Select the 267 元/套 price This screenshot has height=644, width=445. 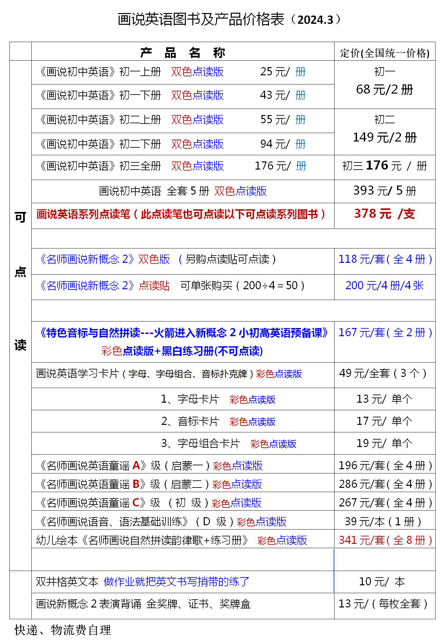(x=385, y=502)
